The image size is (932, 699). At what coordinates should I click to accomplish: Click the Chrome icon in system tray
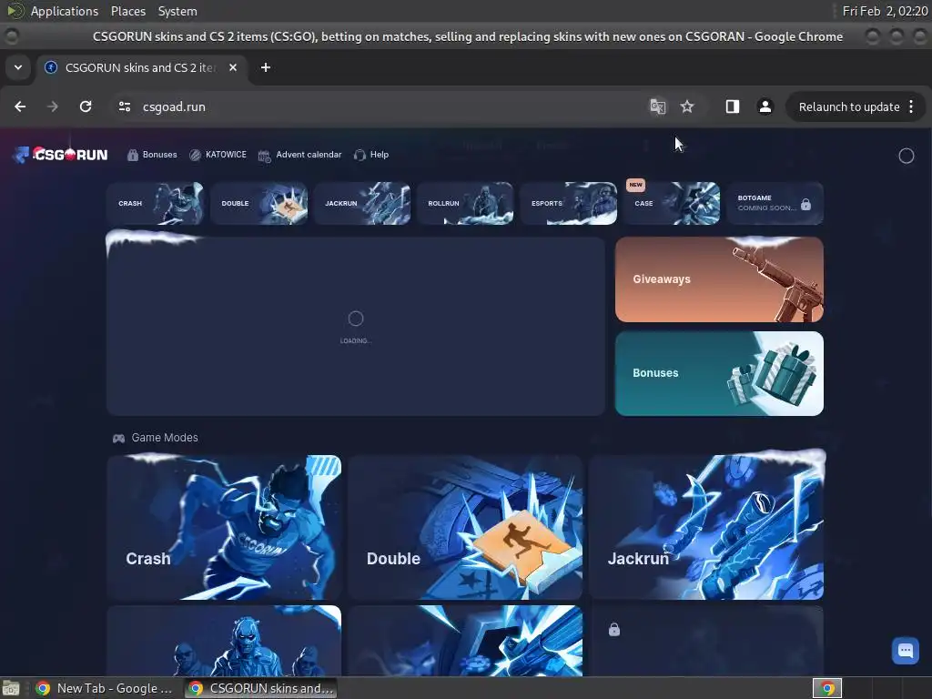click(x=827, y=688)
